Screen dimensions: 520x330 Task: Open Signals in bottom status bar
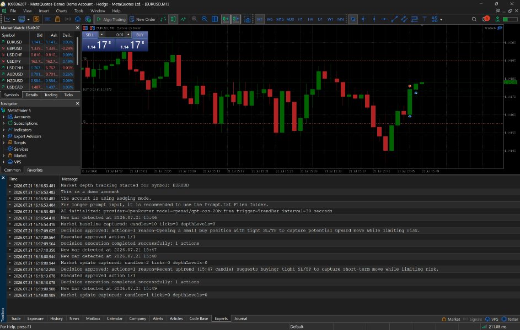click(473, 319)
